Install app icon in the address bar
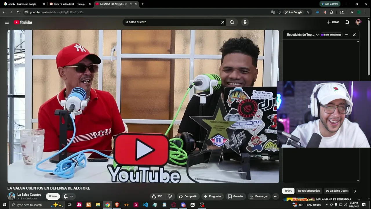Viewport: 371px width, 209px height. point(279,12)
